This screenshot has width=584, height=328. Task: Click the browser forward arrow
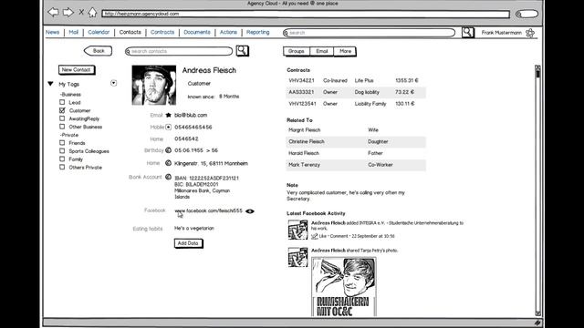(x=68, y=12)
